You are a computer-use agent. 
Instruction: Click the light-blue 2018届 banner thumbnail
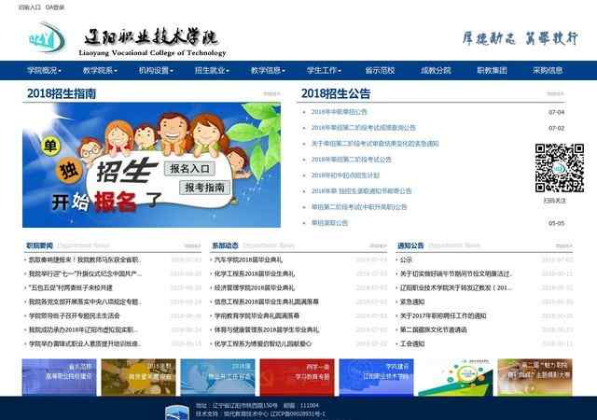pyautogui.click(x=217, y=377)
